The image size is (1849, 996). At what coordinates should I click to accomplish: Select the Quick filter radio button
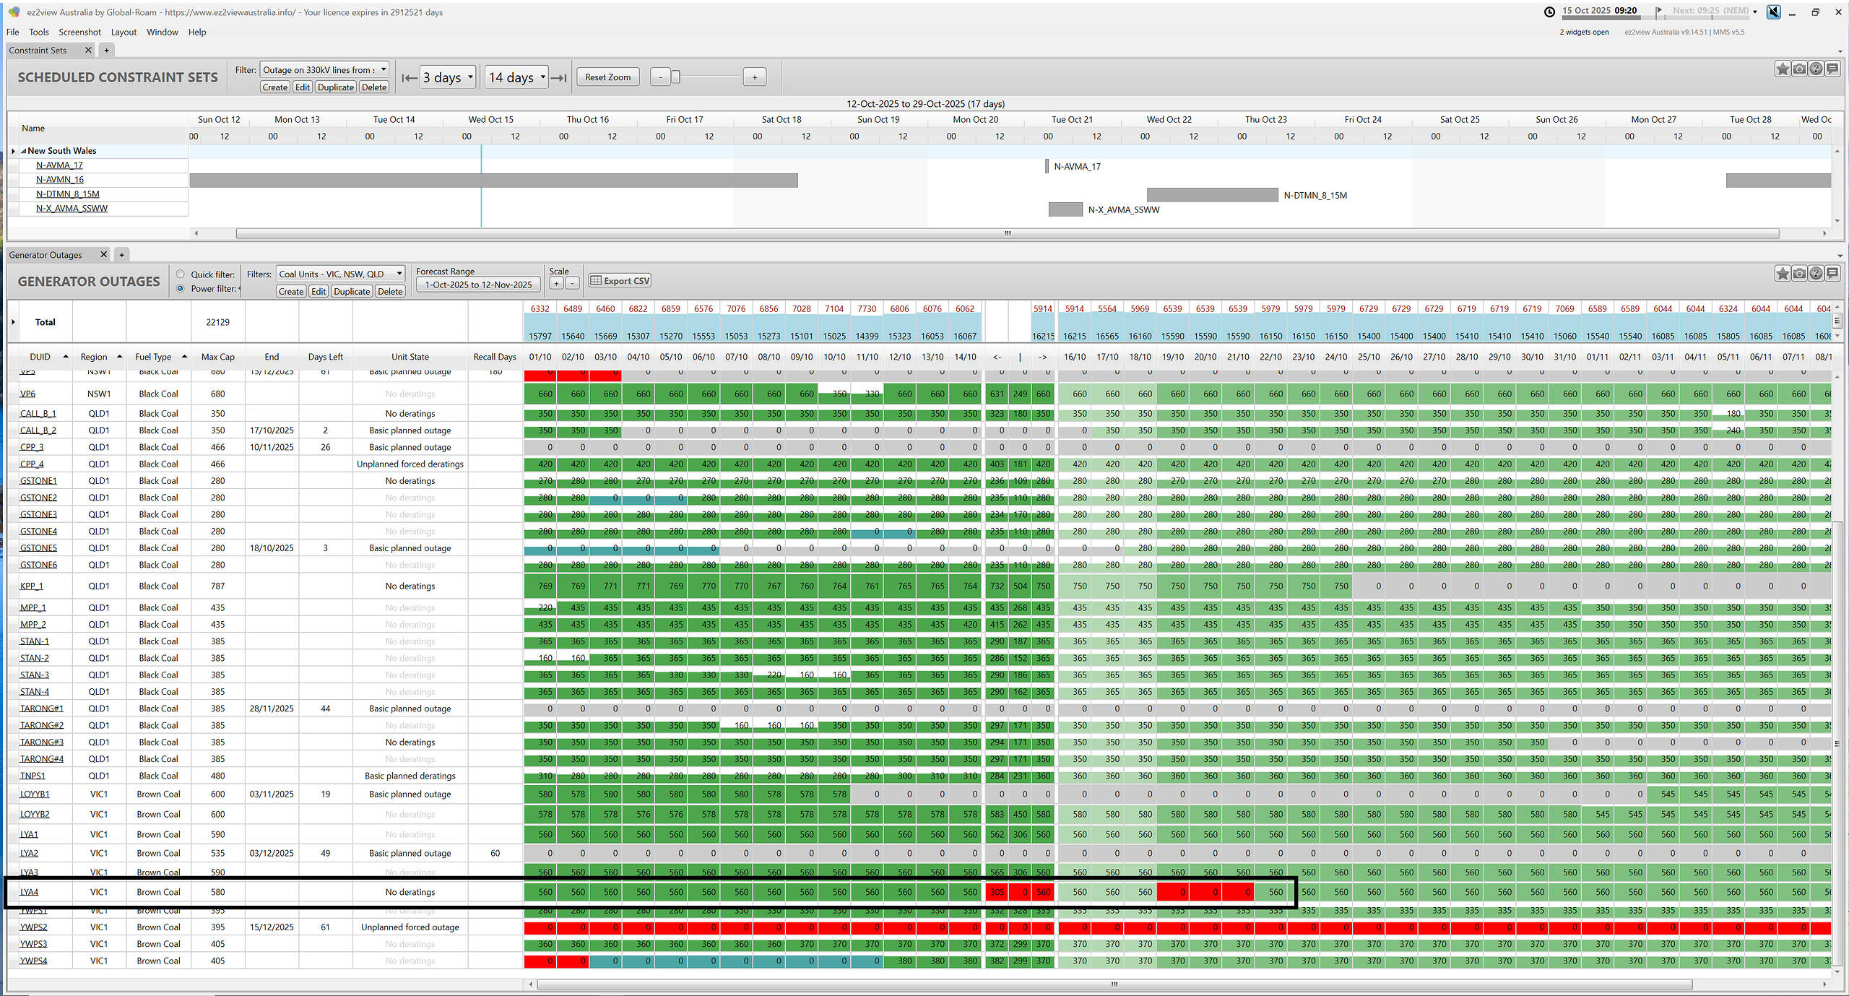pos(181,274)
